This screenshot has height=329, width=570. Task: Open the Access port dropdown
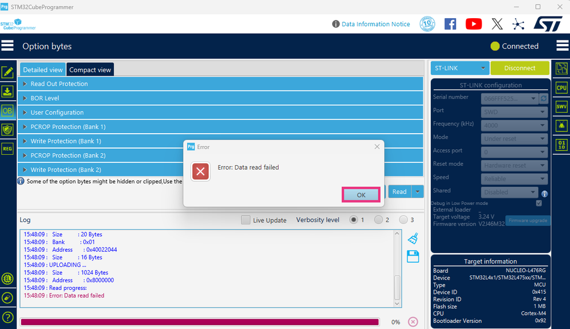(515, 152)
